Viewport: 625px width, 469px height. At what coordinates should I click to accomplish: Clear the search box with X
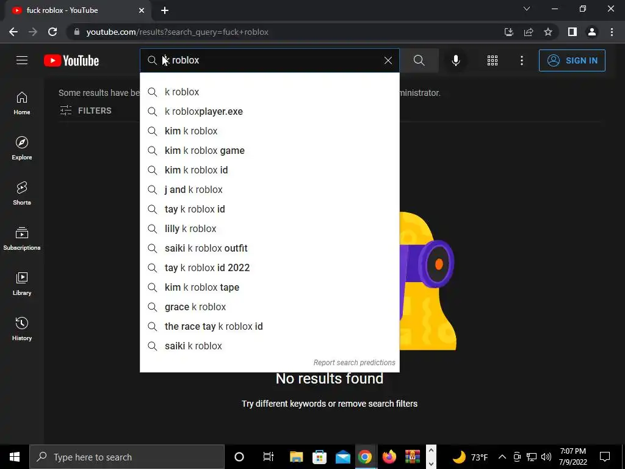pos(388,60)
